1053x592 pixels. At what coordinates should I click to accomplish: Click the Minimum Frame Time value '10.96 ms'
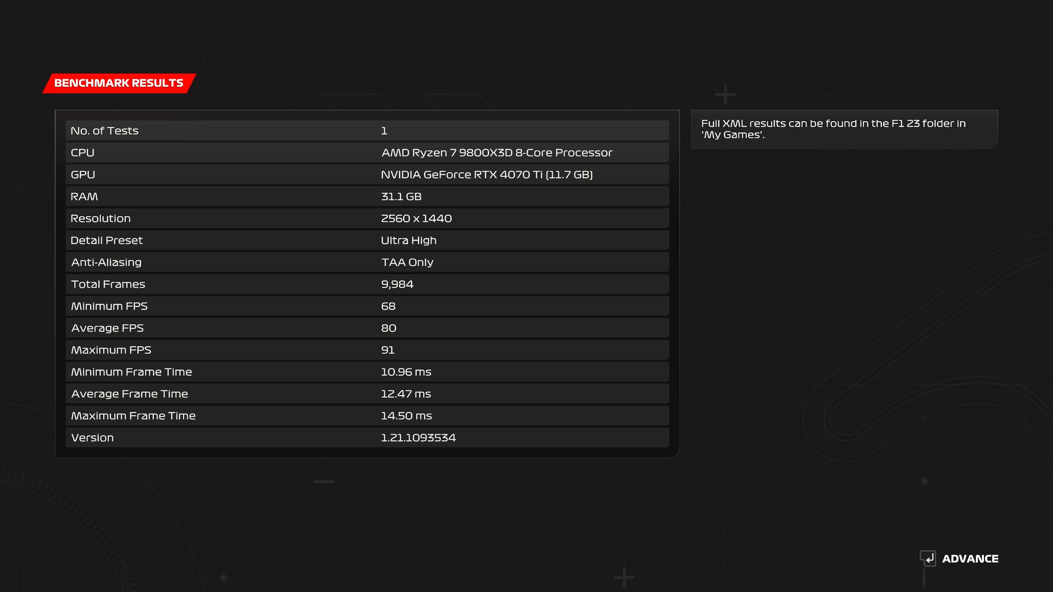pyautogui.click(x=406, y=372)
